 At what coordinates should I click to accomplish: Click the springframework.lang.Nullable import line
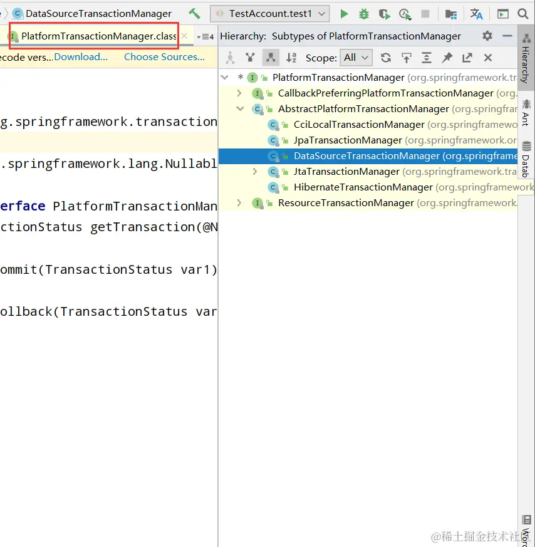[x=108, y=164]
